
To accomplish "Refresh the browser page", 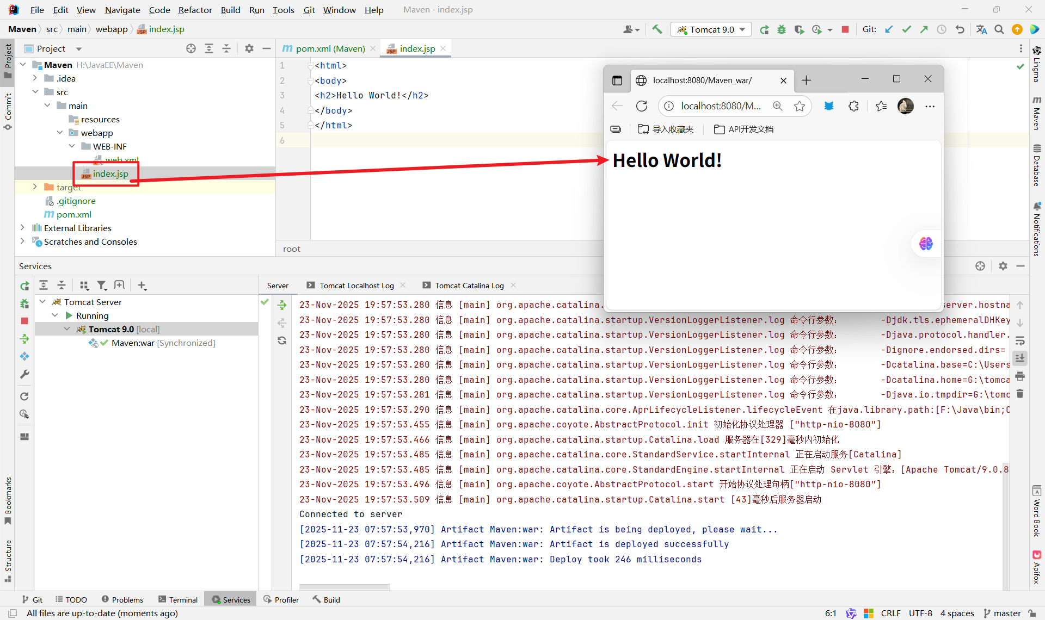I will coord(642,106).
